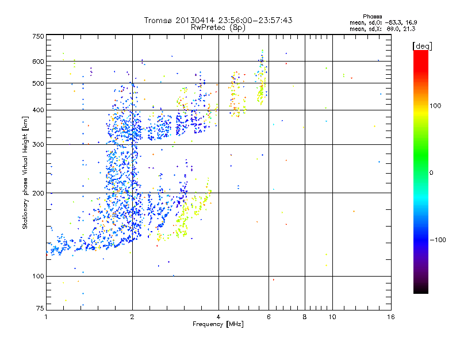
Task: Click the 'Phases' header label
Action: coord(372,17)
